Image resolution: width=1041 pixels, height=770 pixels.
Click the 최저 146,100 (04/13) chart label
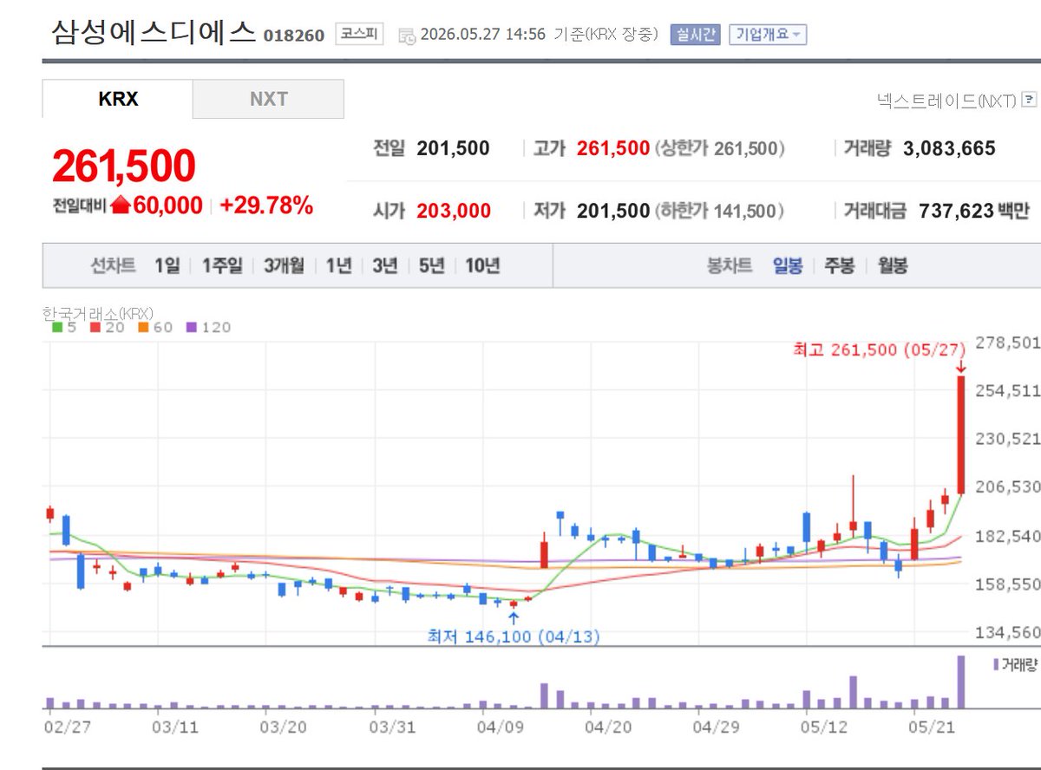coord(514,636)
